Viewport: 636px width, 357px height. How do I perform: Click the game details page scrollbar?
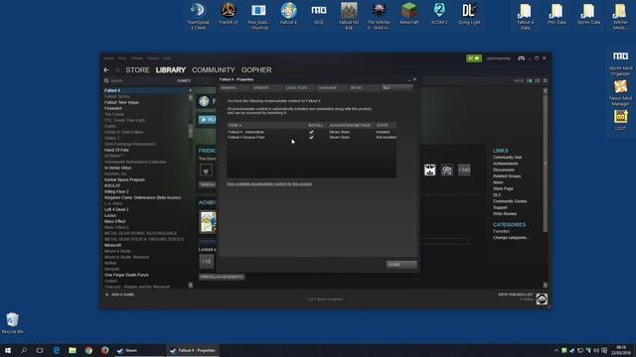coord(546,162)
